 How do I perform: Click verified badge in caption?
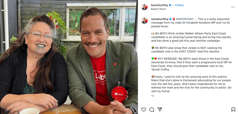pyautogui.click(x=171, y=19)
